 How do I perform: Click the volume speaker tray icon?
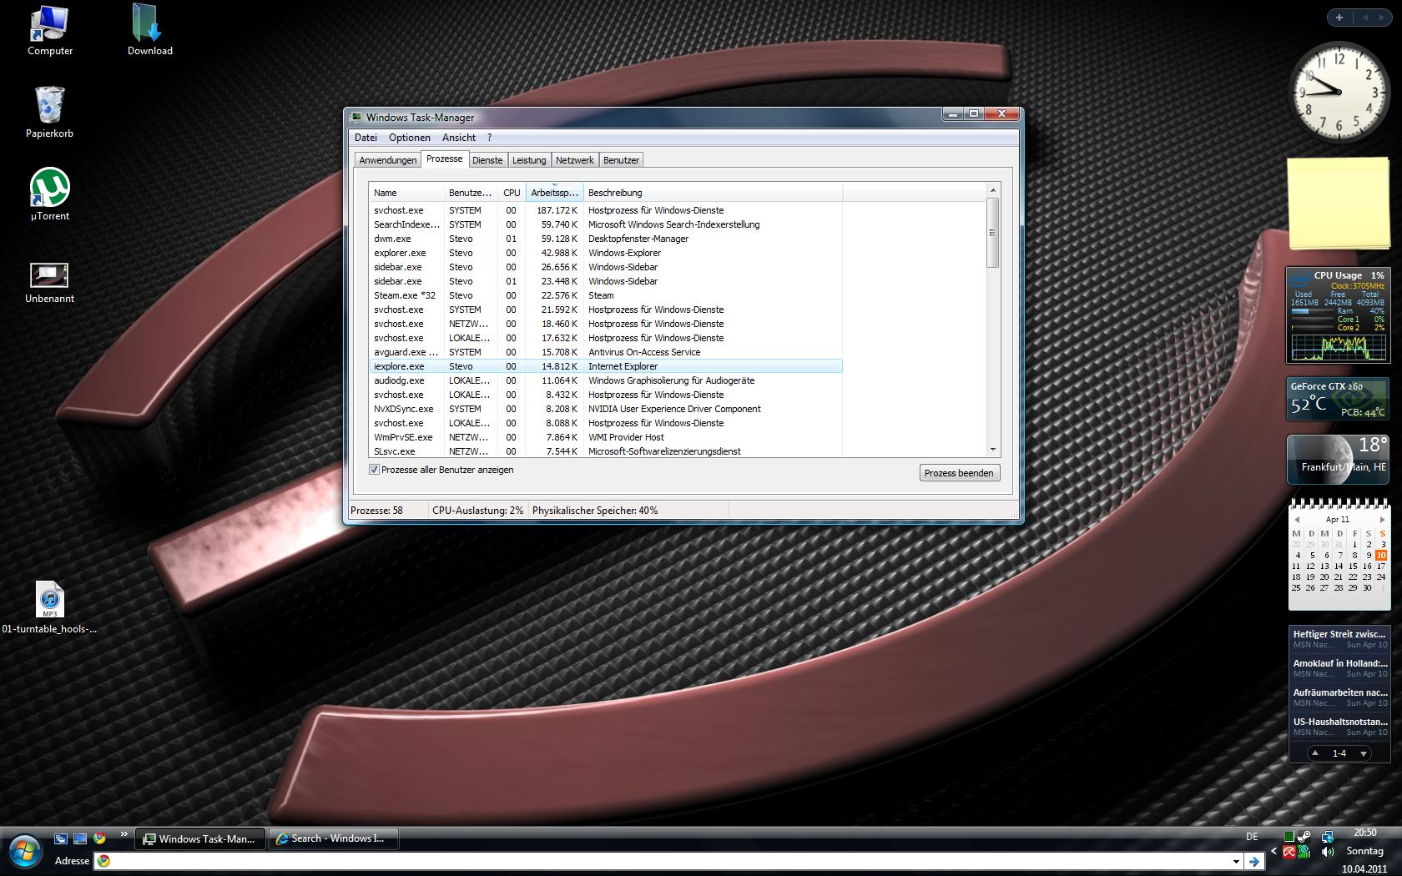pyautogui.click(x=1328, y=852)
